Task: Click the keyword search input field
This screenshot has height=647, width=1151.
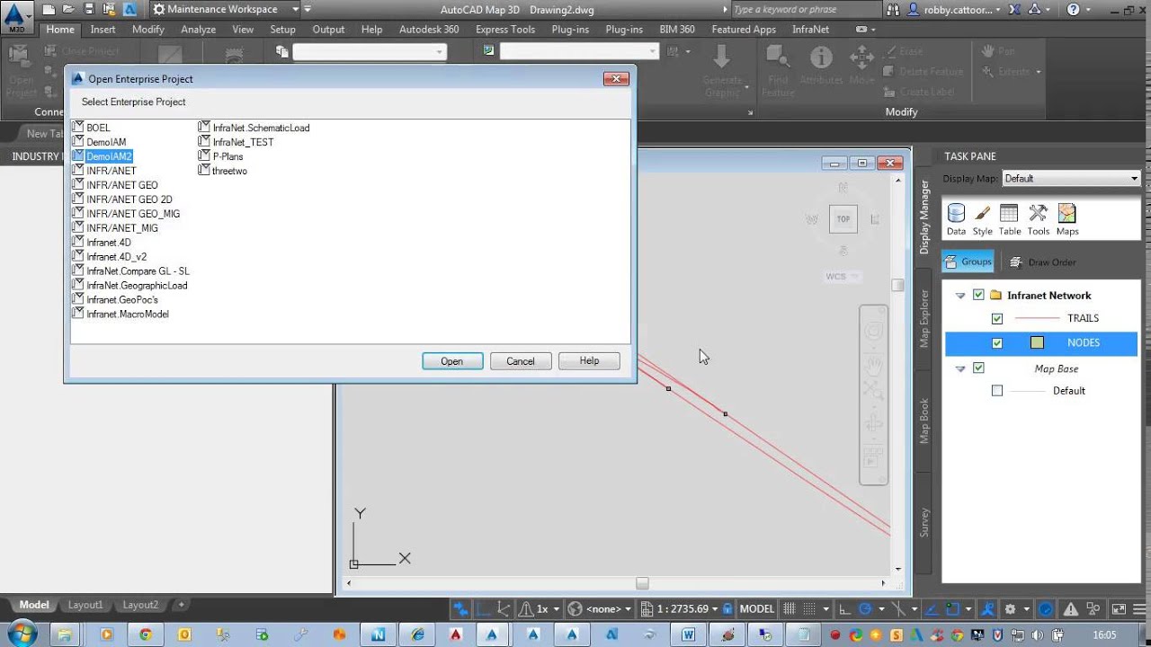Action: point(805,9)
